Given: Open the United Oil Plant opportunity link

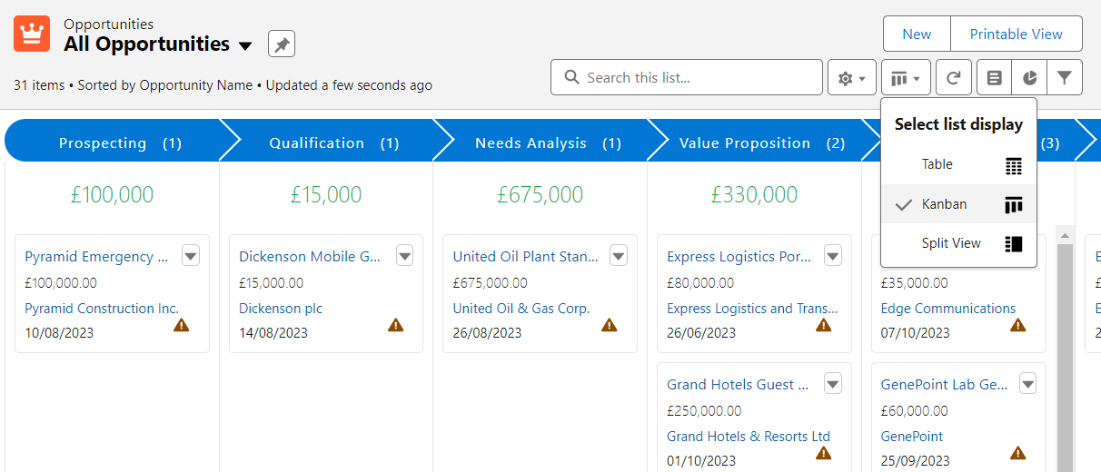Looking at the screenshot, I should (x=525, y=257).
